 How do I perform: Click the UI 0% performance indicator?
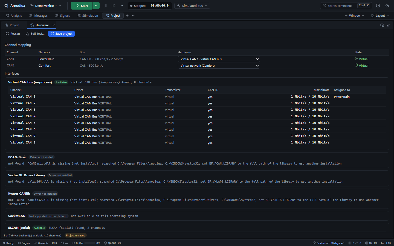(371, 243)
